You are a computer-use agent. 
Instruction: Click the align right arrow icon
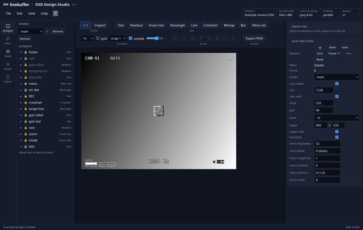coord(193,38)
